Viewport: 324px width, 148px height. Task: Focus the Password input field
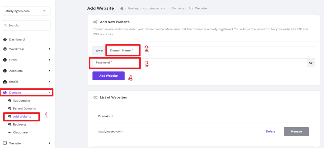click(x=200, y=63)
